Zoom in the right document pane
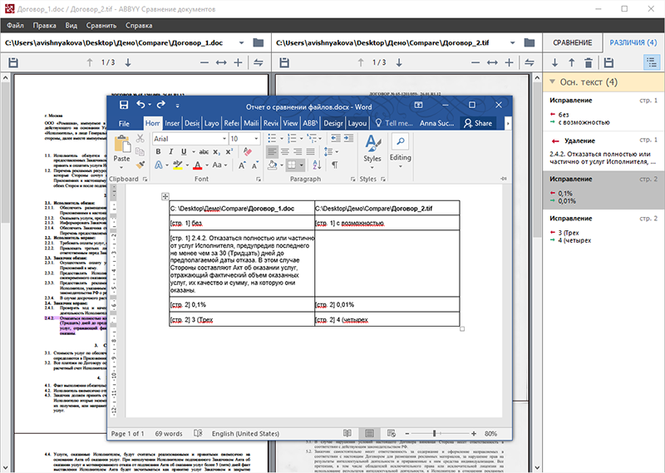 [x=509, y=63]
